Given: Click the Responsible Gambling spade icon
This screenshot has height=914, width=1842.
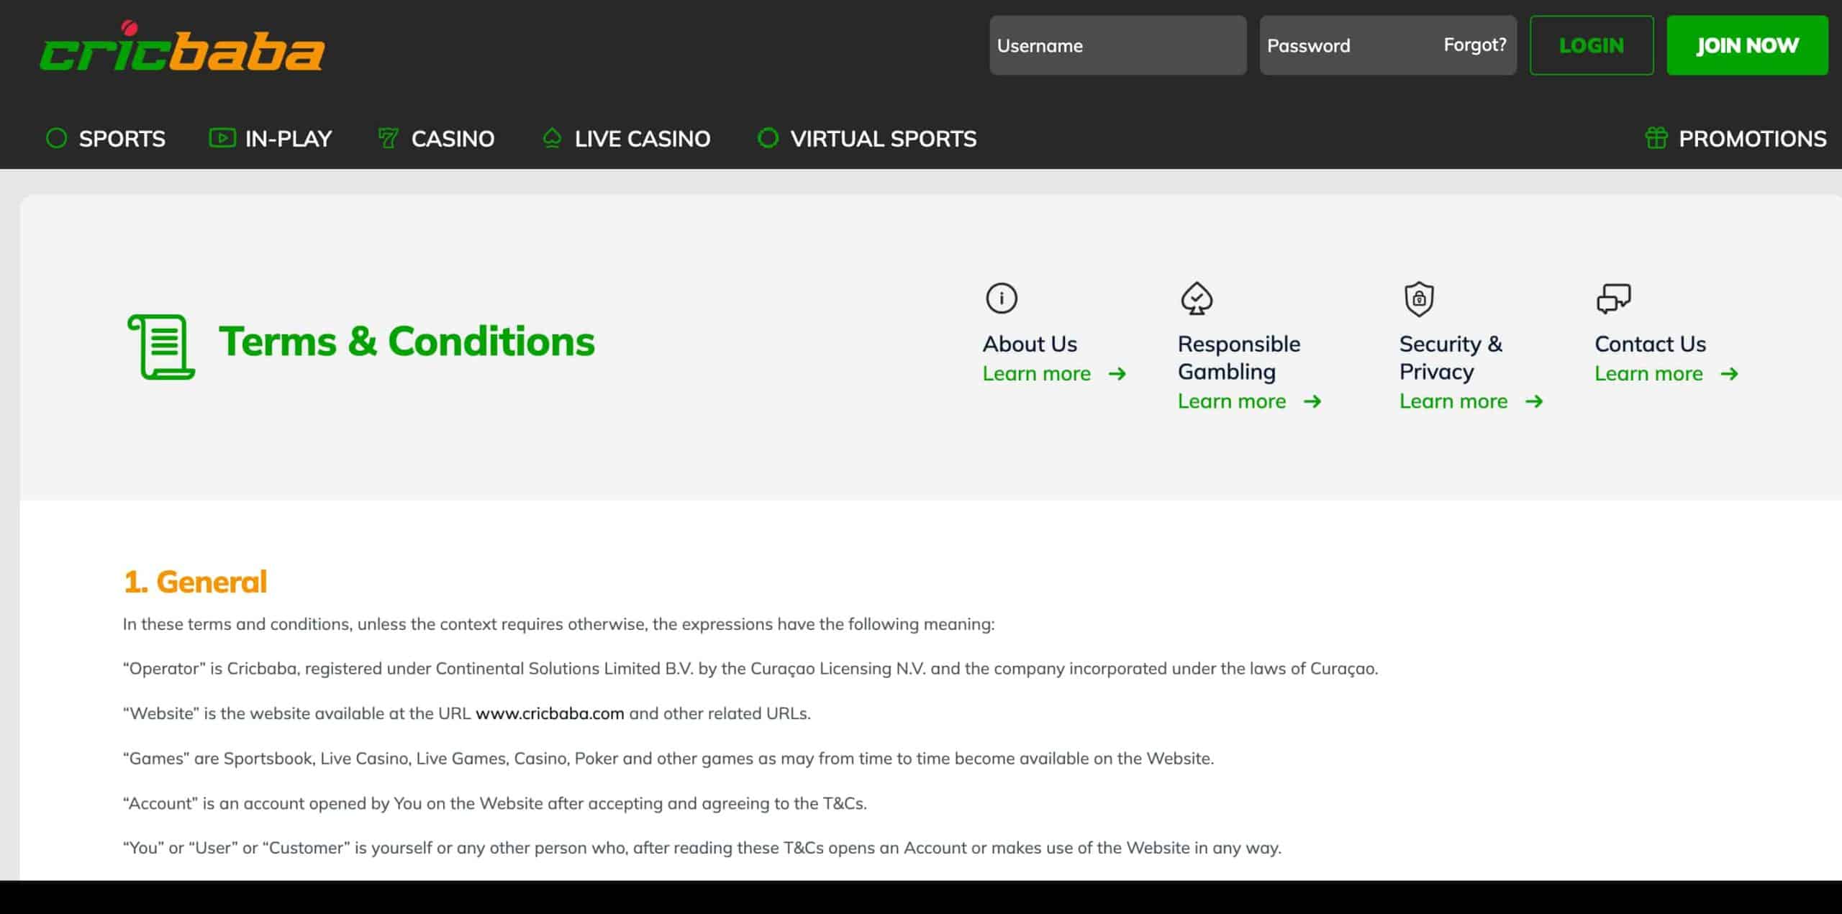Looking at the screenshot, I should pyautogui.click(x=1197, y=298).
